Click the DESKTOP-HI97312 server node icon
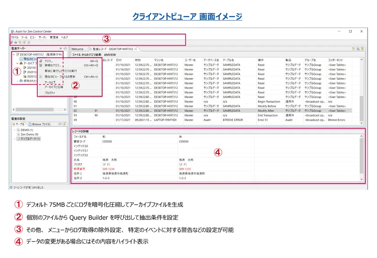The image size is (377, 258). click(18, 55)
